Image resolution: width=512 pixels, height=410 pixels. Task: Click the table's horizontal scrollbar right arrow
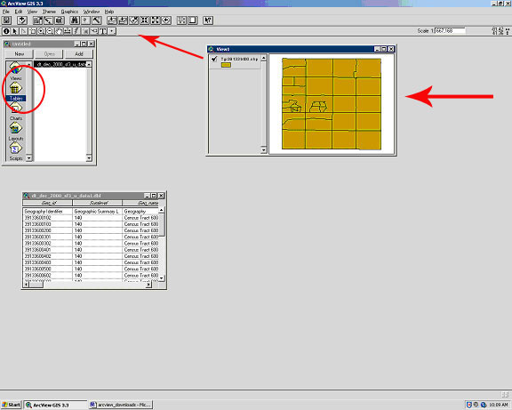tap(148, 285)
